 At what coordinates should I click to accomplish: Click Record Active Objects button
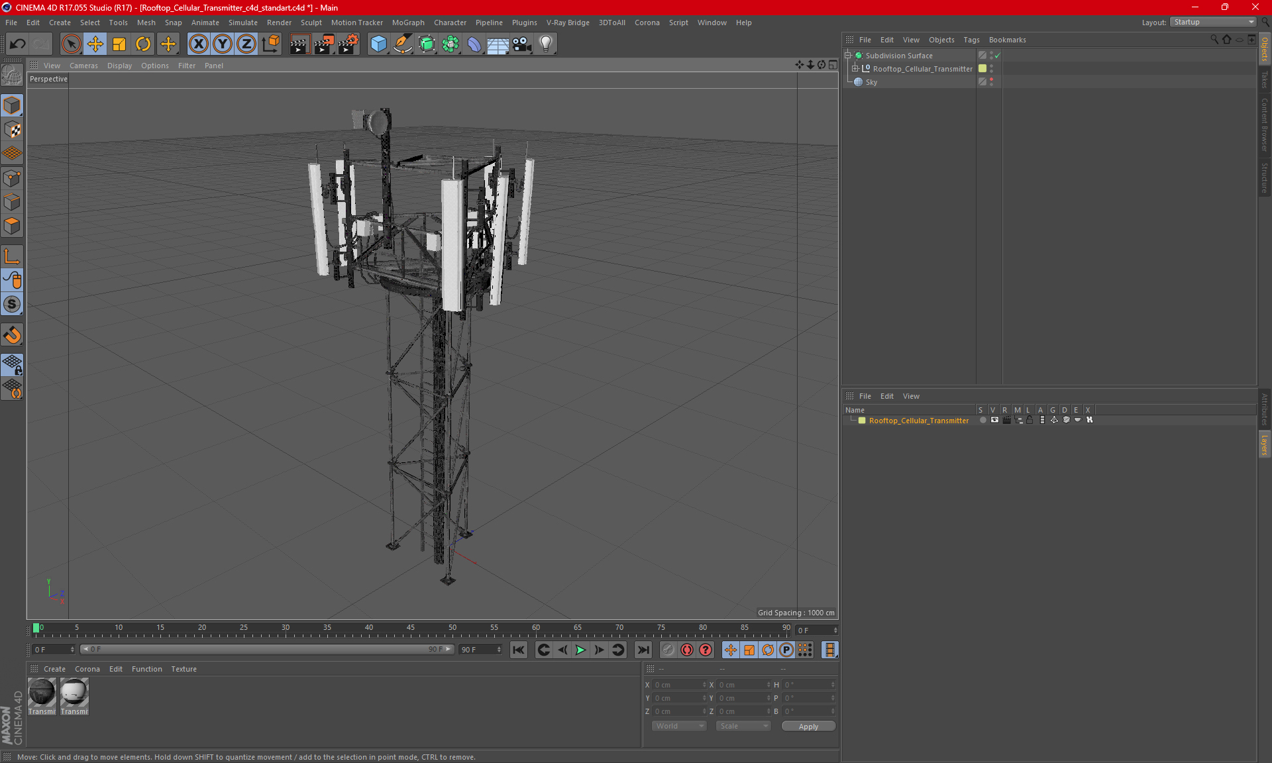coord(668,650)
